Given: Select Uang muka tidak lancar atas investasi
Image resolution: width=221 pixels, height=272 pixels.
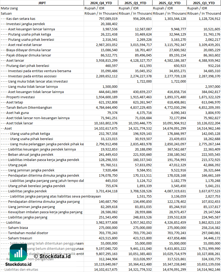Looking at the screenshot, I should 38,81.
